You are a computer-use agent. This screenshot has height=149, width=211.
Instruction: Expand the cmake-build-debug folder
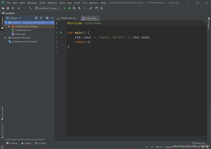tap(9, 26)
